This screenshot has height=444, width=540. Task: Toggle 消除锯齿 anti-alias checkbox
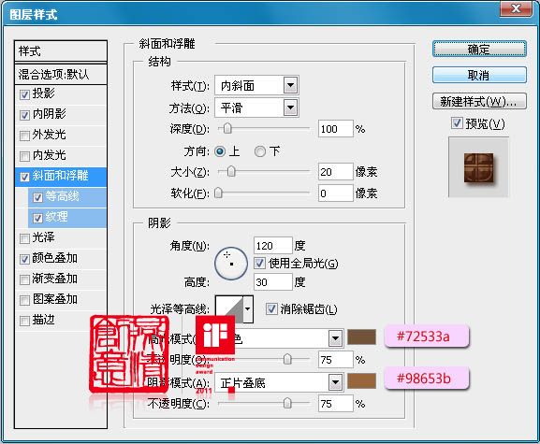[x=271, y=308]
